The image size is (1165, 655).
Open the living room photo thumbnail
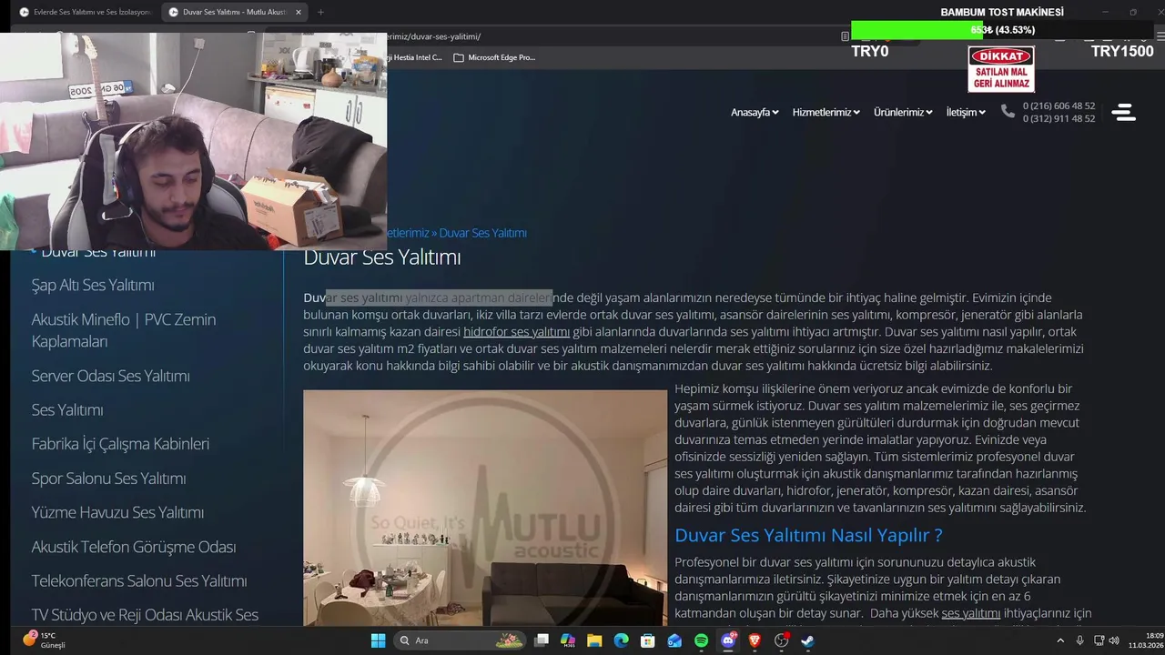click(485, 508)
